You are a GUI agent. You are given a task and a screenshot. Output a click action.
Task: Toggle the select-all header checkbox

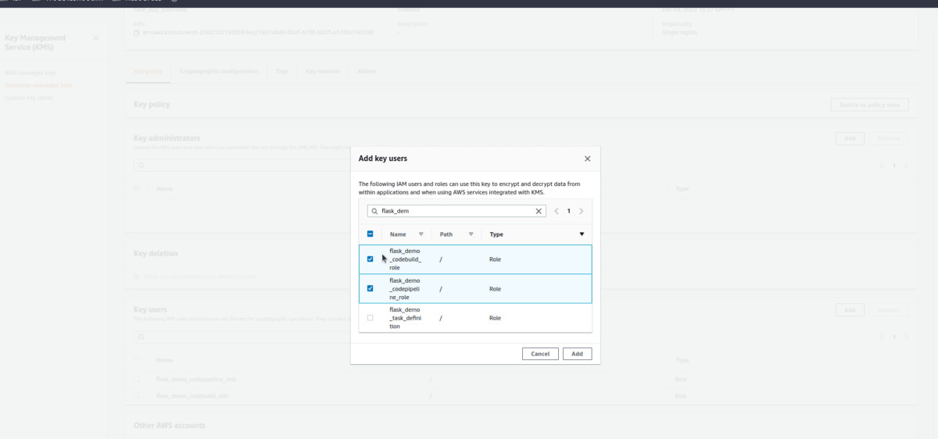click(370, 234)
